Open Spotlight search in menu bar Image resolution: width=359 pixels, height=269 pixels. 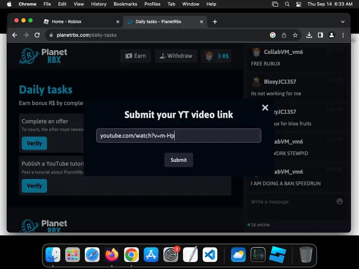287,4
